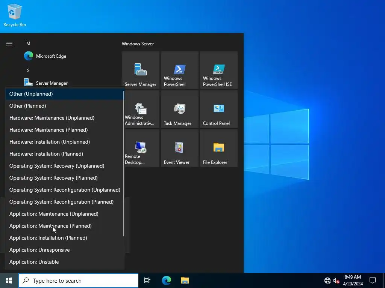The width and height of the screenshot is (385, 288).
Task: Jump via the letter M header
Action: click(28, 43)
